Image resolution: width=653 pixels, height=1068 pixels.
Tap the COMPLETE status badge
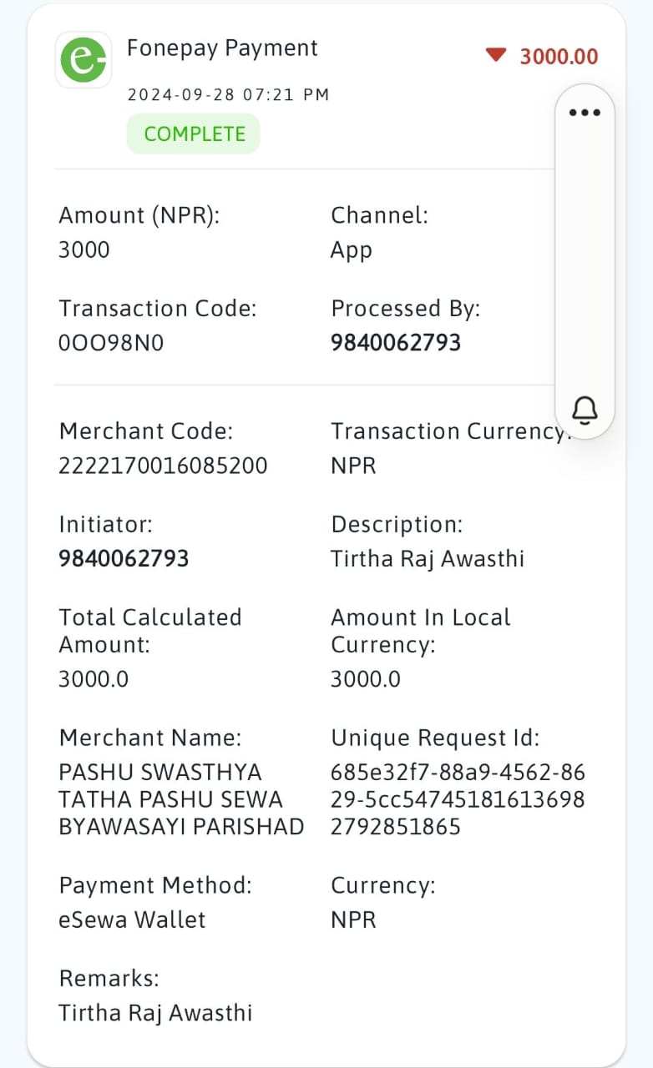(x=194, y=133)
